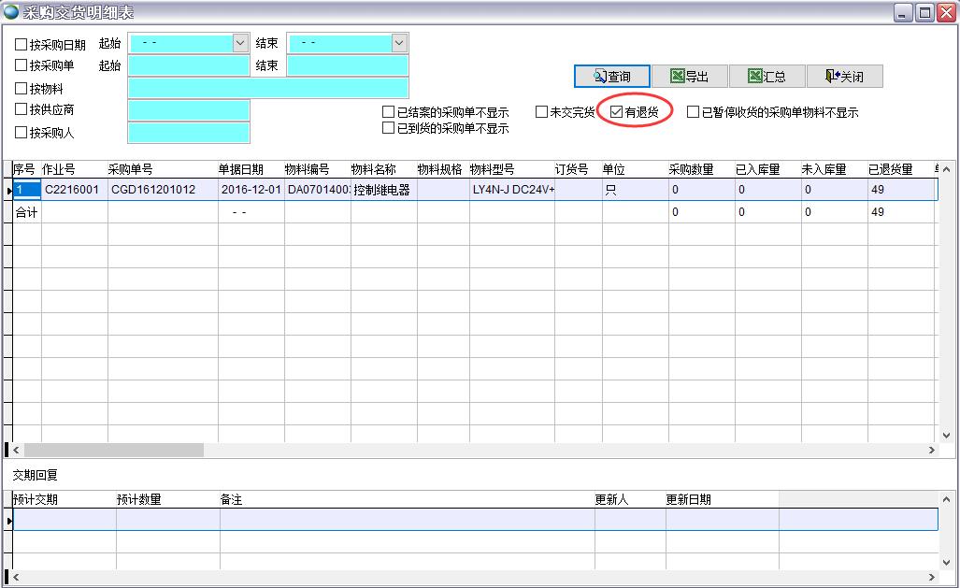Open the 起始 start date dropdown
The height and width of the screenshot is (588, 960).
(x=240, y=43)
